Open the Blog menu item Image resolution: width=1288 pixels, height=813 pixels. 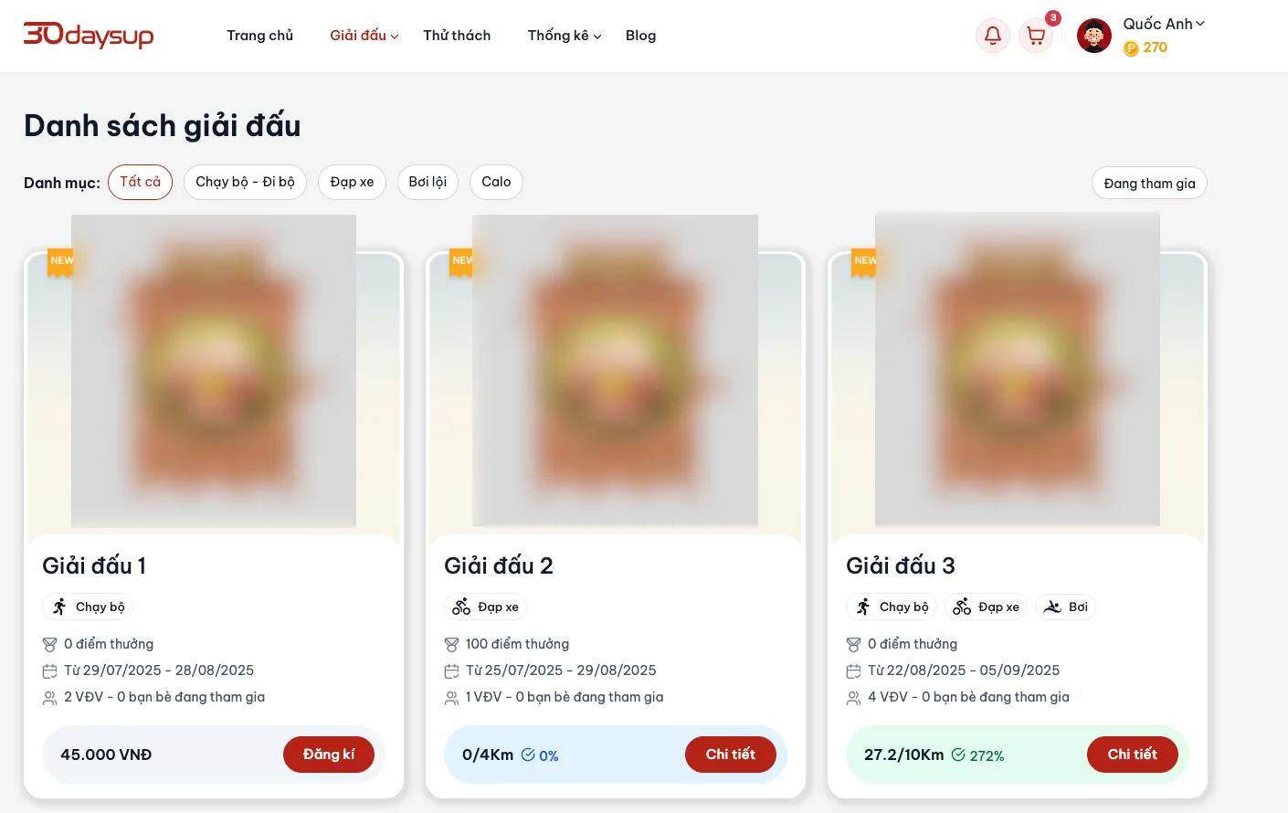pyautogui.click(x=640, y=36)
